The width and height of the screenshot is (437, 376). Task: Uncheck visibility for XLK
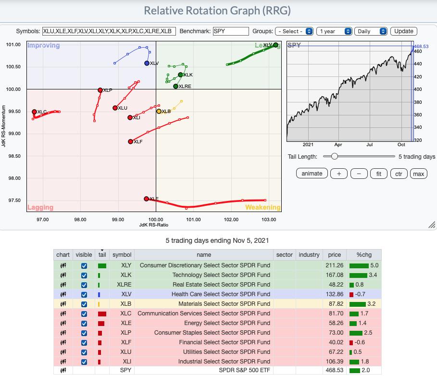click(84, 276)
